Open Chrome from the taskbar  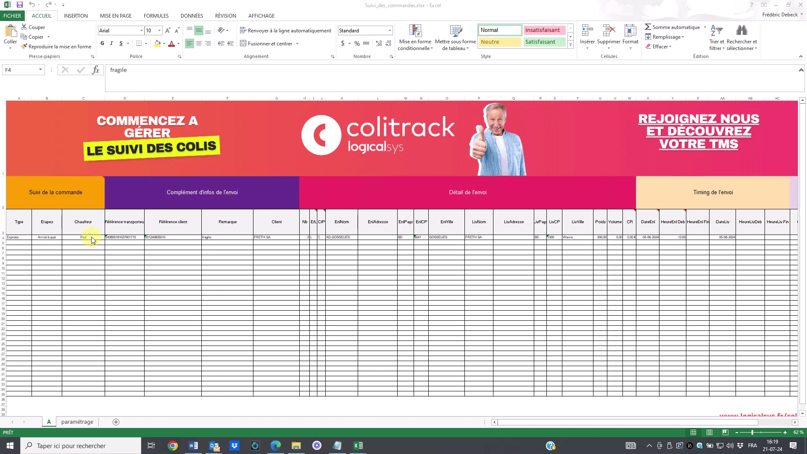pyautogui.click(x=173, y=446)
